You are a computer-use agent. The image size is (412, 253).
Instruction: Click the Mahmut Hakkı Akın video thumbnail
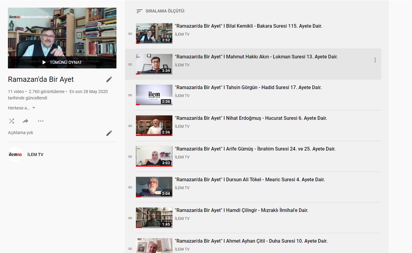[x=154, y=64]
